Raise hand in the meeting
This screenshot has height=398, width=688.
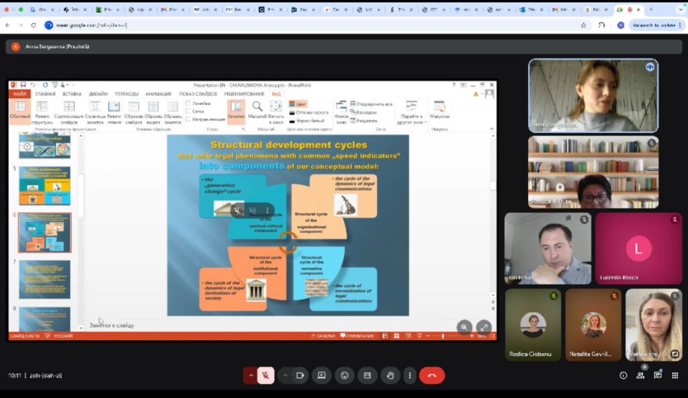coord(390,375)
